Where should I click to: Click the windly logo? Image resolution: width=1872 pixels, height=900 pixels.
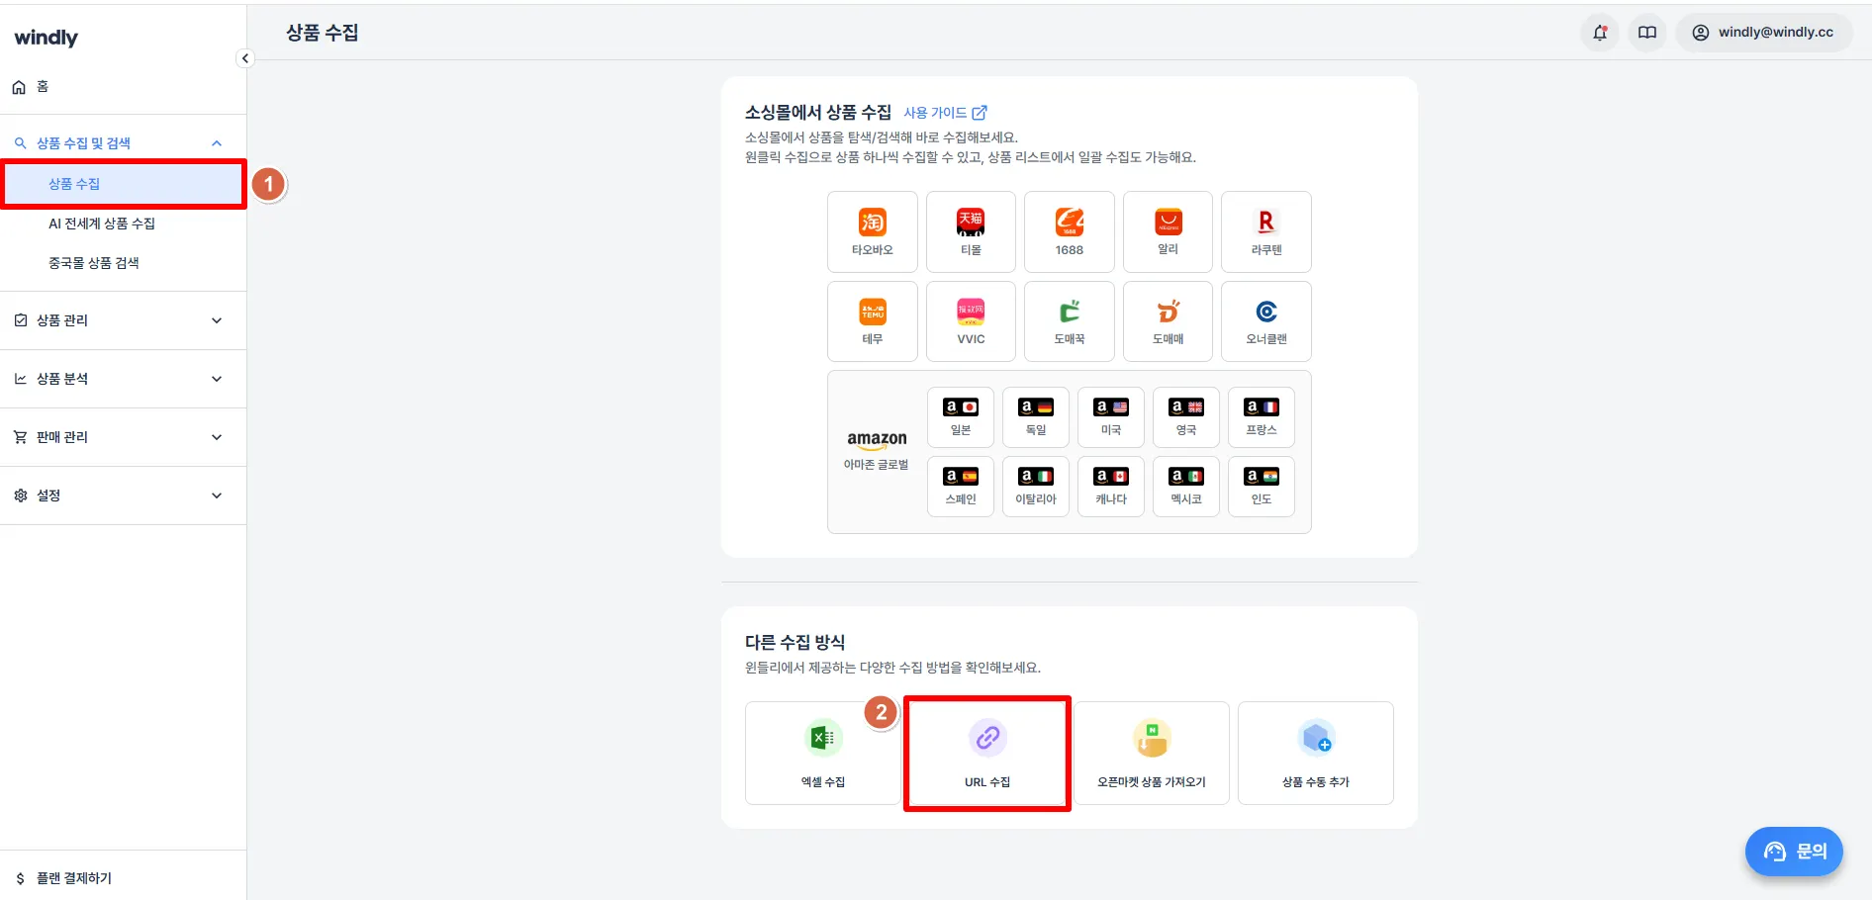click(x=47, y=38)
